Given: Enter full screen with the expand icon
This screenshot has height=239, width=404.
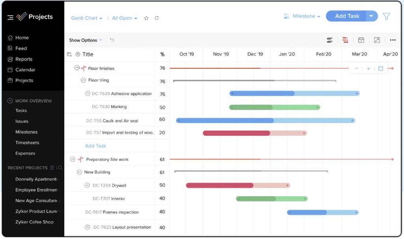Looking at the screenshot, I should click(377, 40).
